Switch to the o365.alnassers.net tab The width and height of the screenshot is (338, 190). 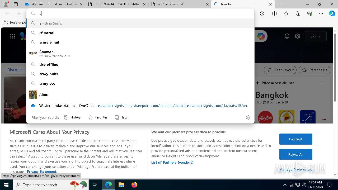pos(180,4)
